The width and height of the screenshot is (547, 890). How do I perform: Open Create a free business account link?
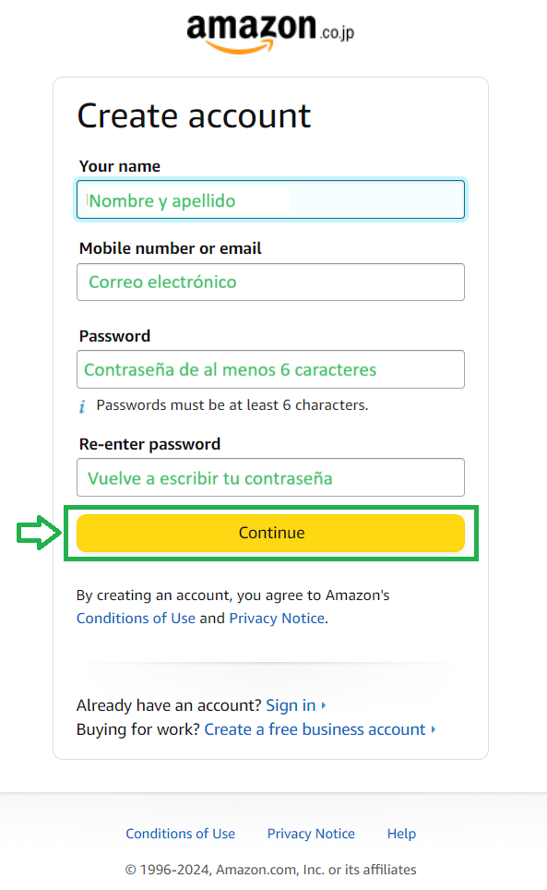tap(315, 729)
